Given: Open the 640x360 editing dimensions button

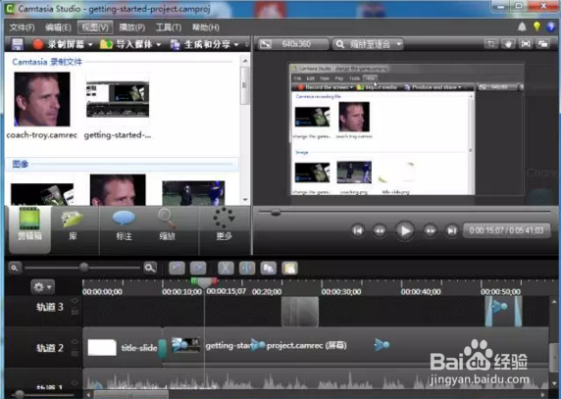Looking at the screenshot, I should pos(293,44).
